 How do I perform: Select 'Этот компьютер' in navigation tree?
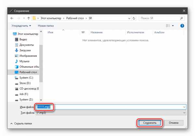tap(28, 34)
